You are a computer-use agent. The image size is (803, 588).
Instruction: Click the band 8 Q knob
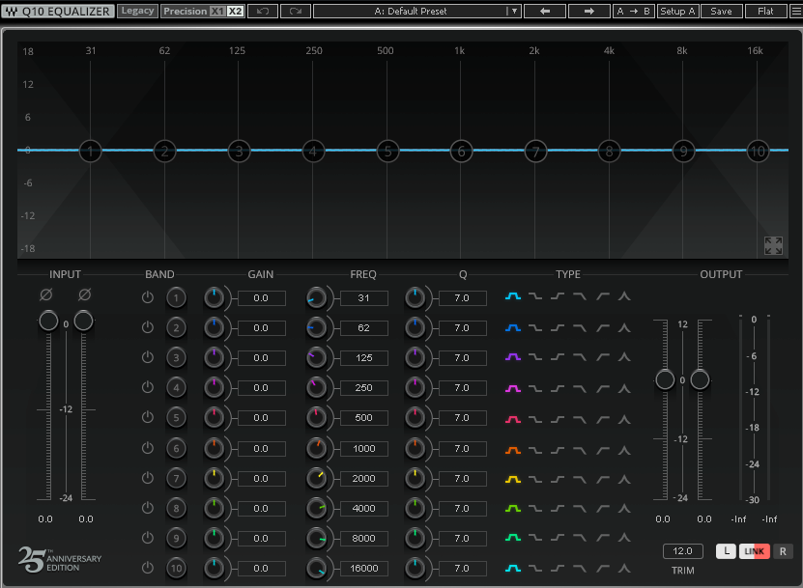415,508
